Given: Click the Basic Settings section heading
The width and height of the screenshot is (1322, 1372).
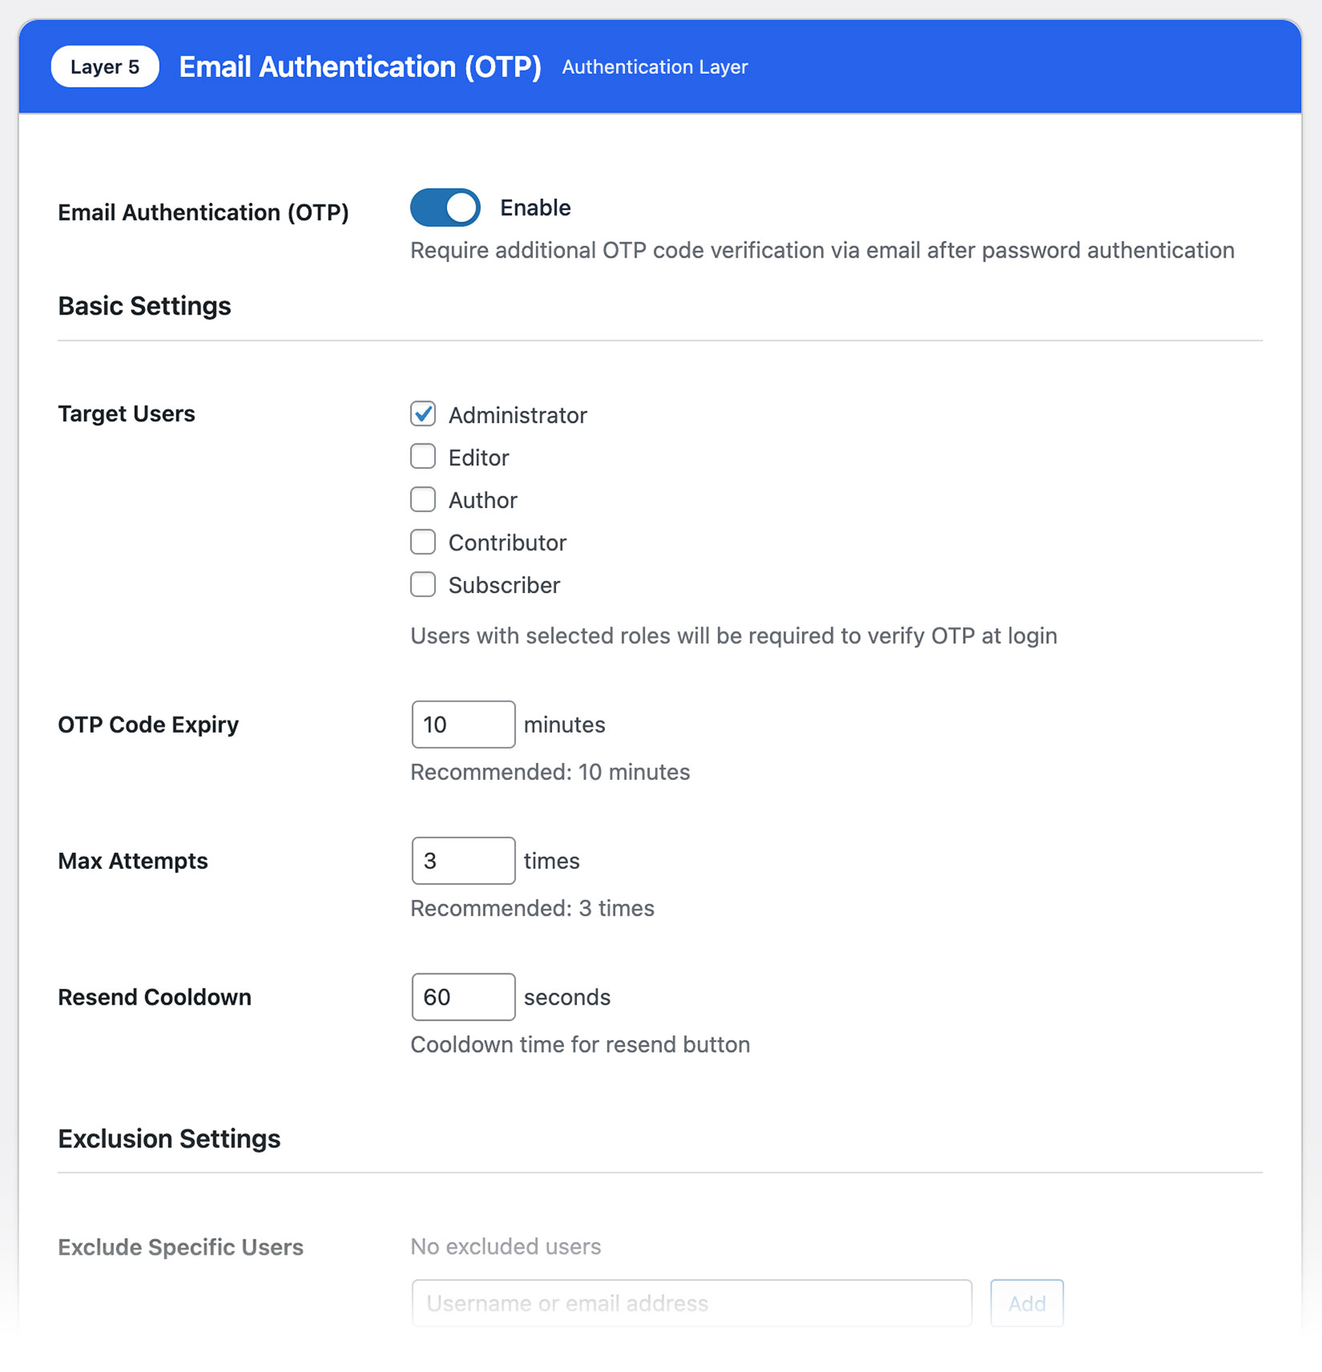Looking at the screenshot, I should pos(144,306).
